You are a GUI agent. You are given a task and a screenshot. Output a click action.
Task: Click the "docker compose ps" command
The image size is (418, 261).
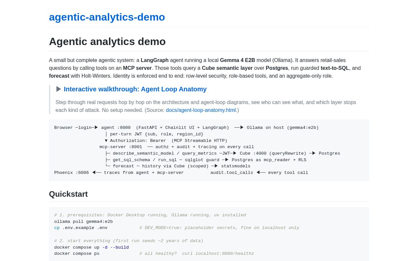77,253
